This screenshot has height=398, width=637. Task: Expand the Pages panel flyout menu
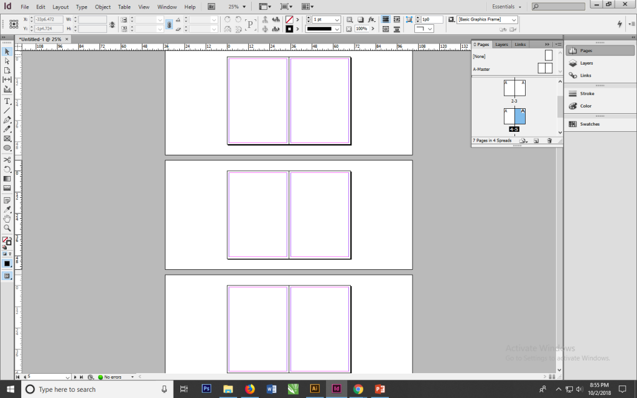(x=559, y=44)
